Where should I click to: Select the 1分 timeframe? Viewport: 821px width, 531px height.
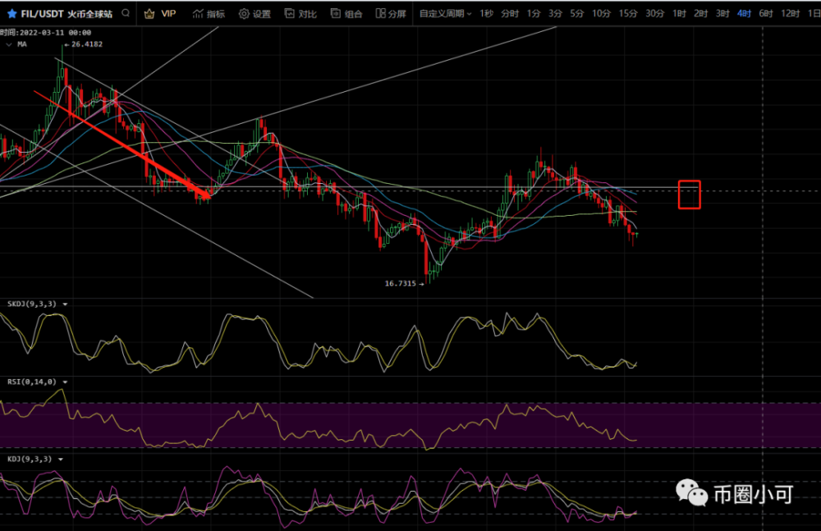coord(534,14)
